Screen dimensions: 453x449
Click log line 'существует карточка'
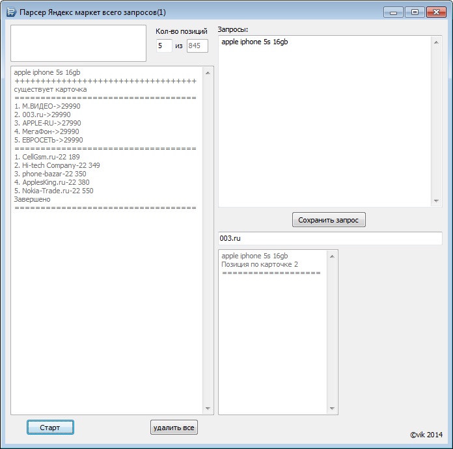pos(50,89)
